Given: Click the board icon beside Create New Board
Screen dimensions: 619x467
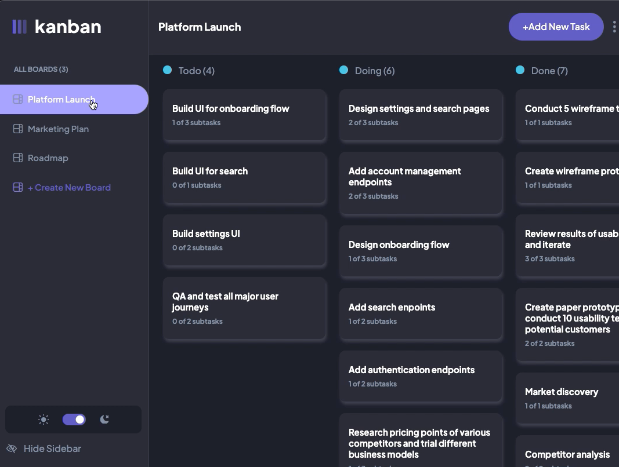Looking at the screenshot, I should [x=18, y=187].
